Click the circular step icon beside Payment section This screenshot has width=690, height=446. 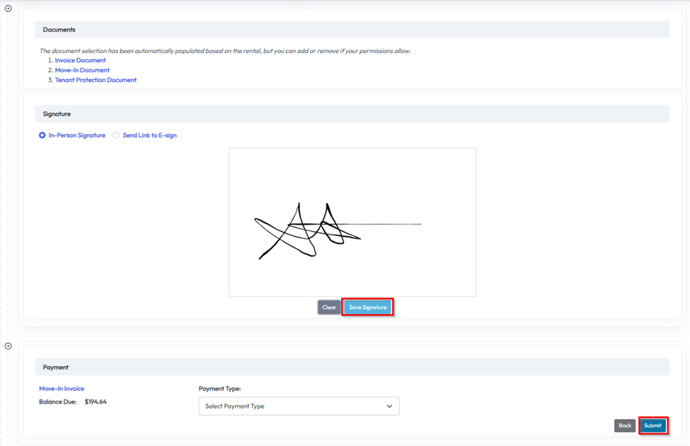[8, 346]
